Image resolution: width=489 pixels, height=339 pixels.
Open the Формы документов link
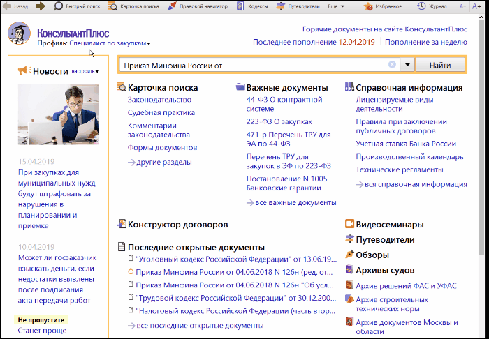point(162,148)
